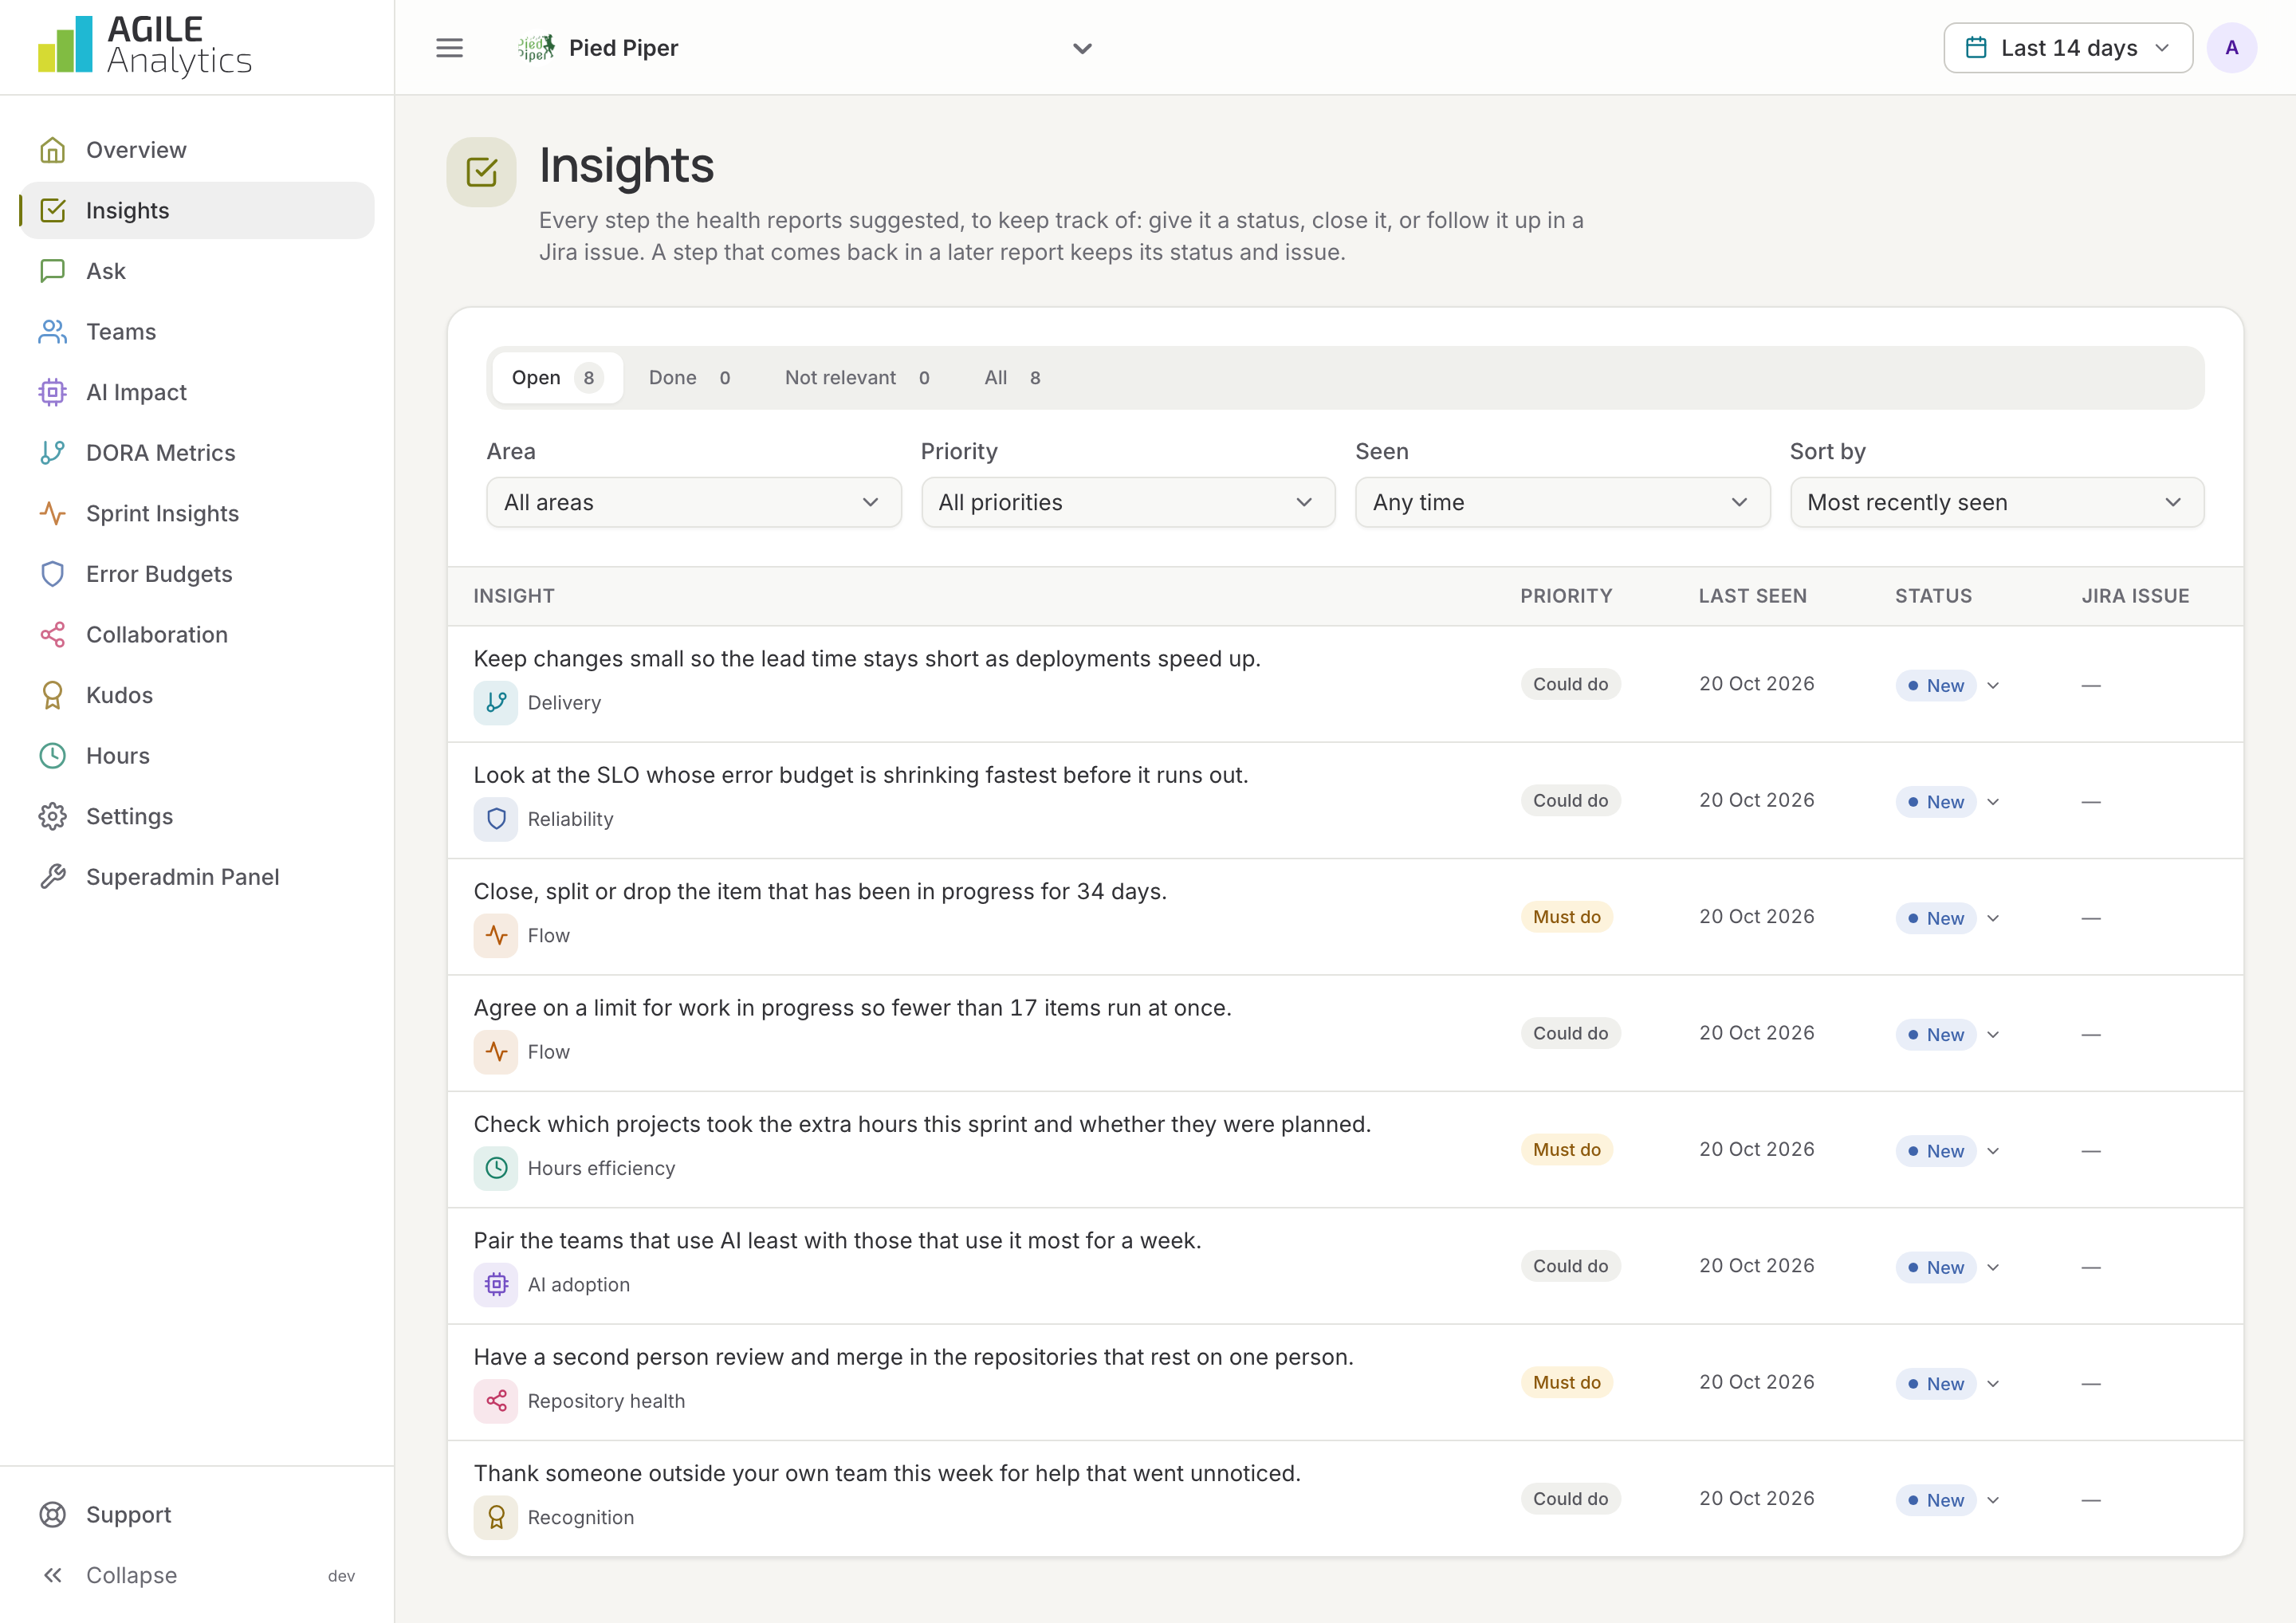The width and height of the screenshot is (2296, 1623).
Task: Click Could do badge on Pair the teams row
Action: pos(1570,1266)
